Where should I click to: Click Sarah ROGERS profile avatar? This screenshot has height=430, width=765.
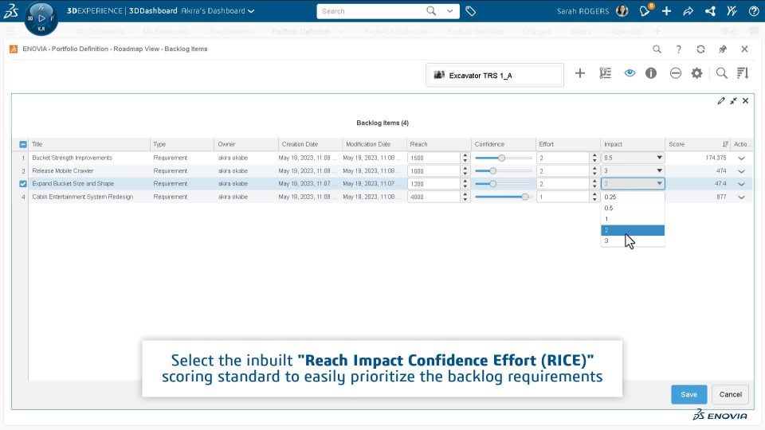(622, 10)
